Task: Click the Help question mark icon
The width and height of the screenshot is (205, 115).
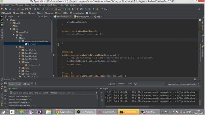Action: [102, 9]
